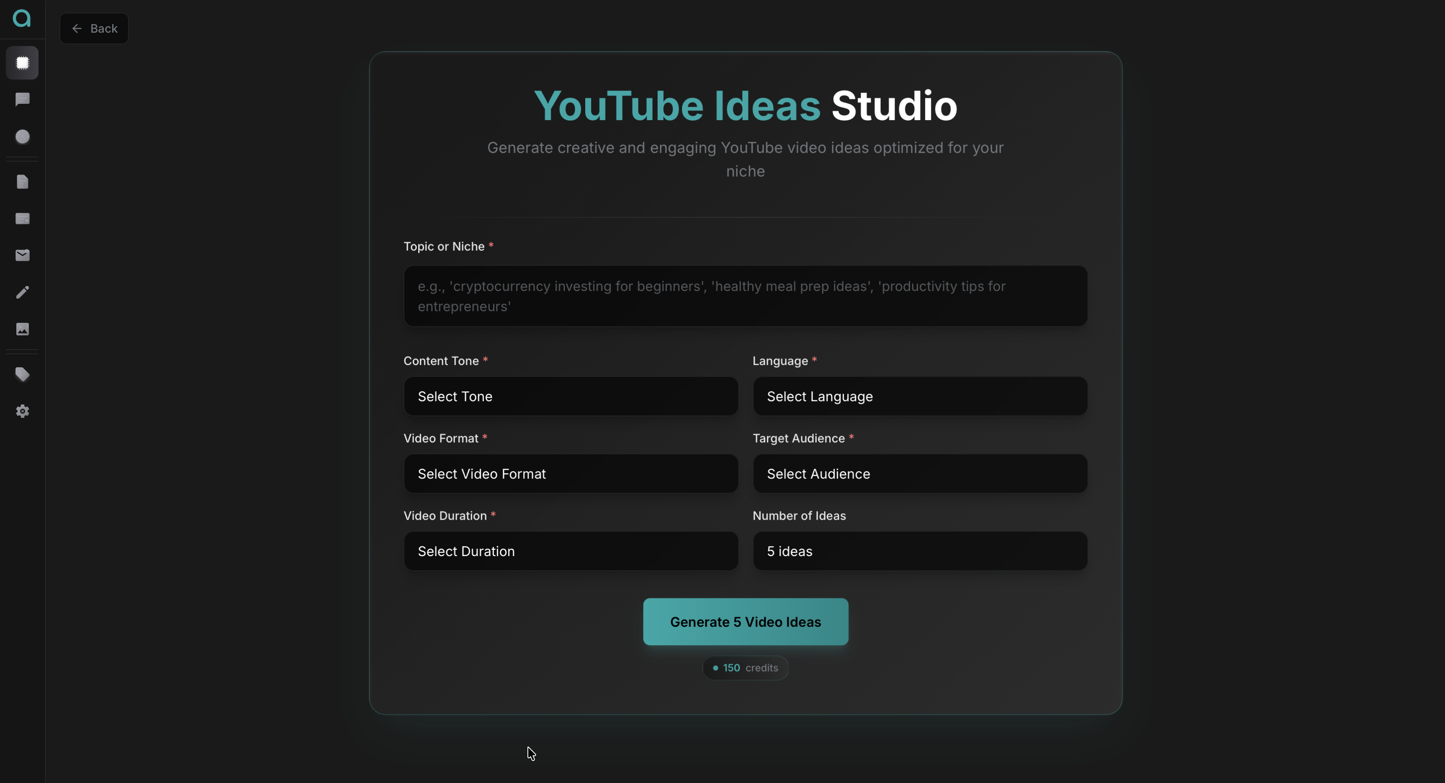Click the Back button

(94, 28)
